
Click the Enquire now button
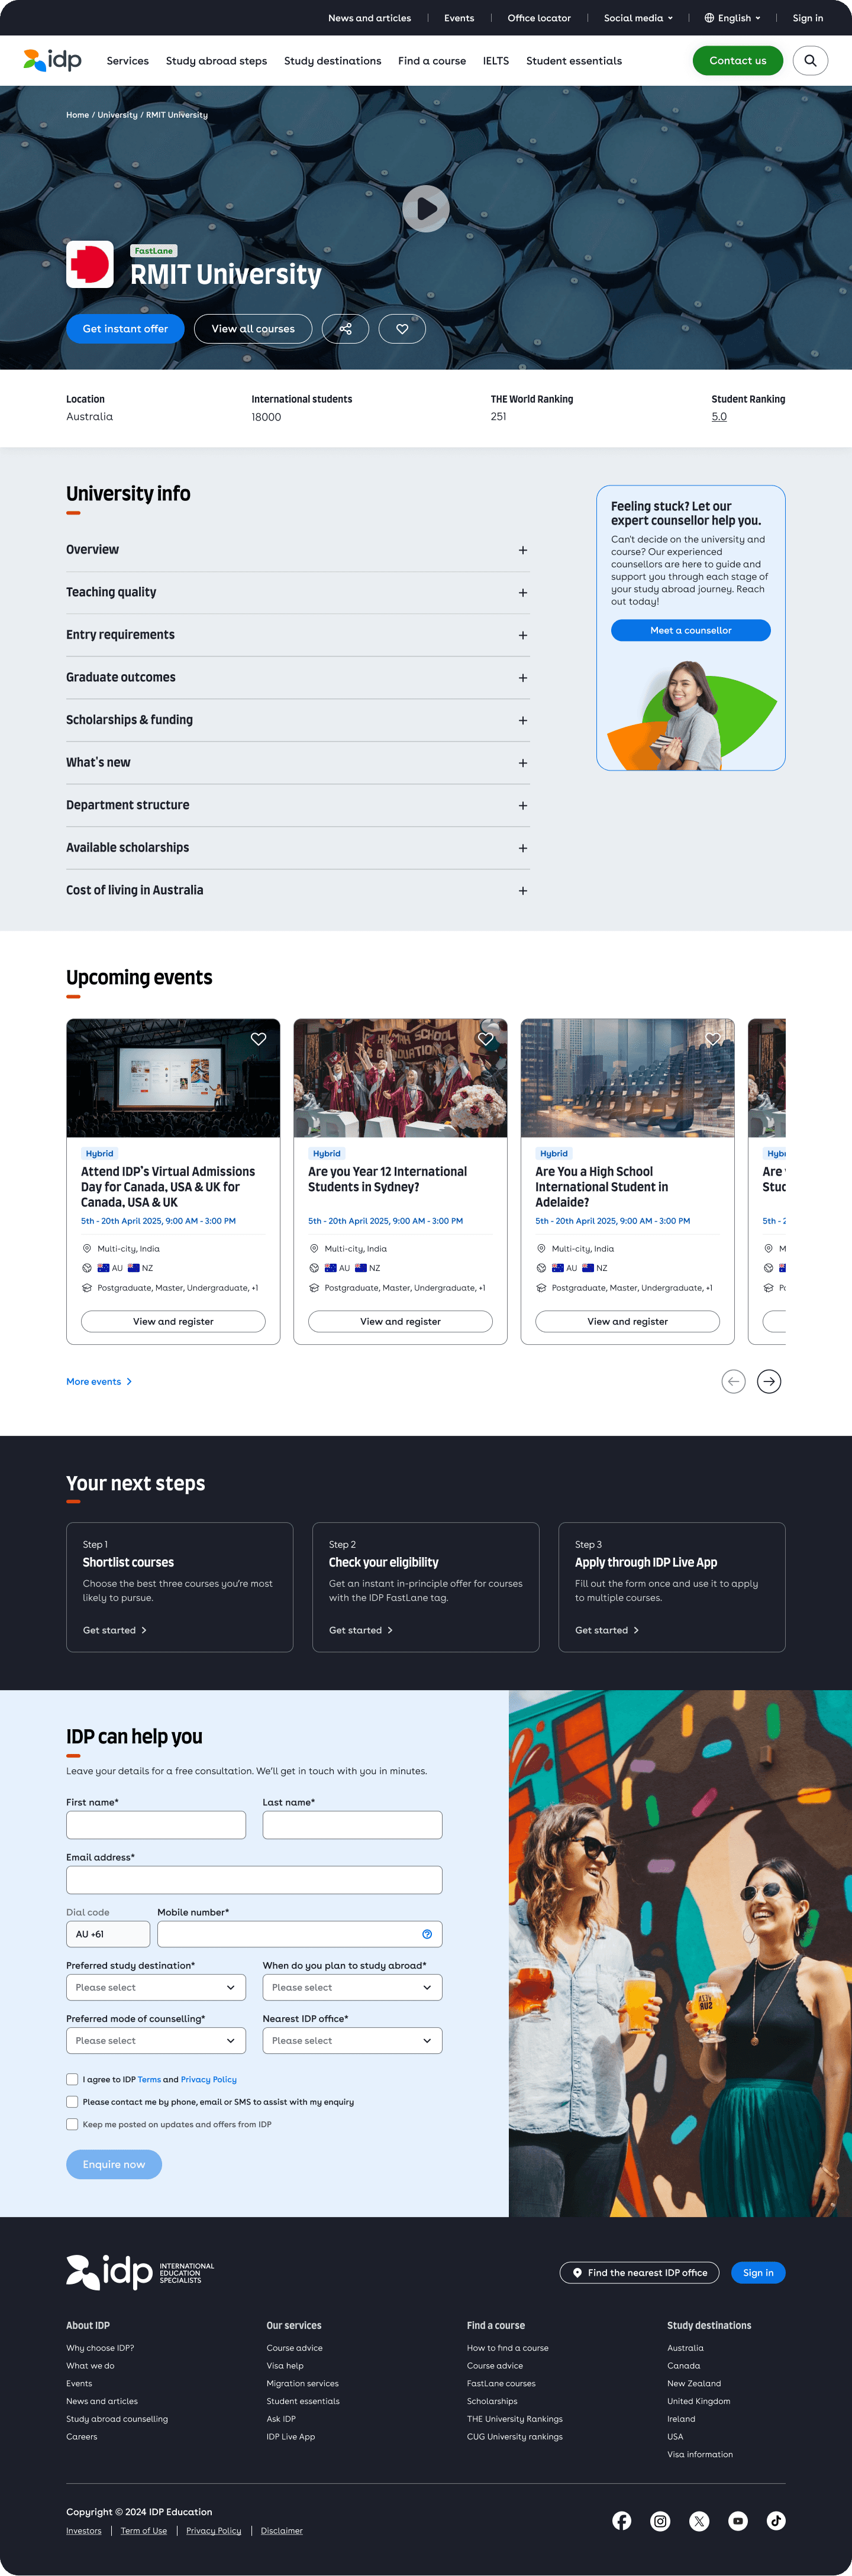(x=114, y=2164)
